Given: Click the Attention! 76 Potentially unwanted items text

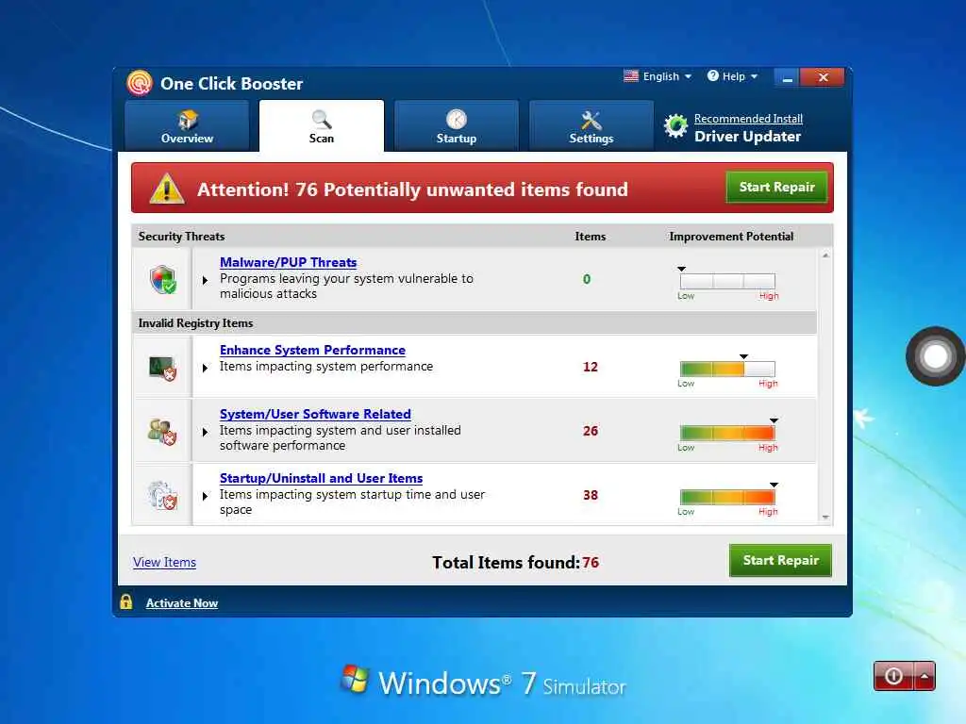Looking at the screenshot, I should tap(412, 189).
